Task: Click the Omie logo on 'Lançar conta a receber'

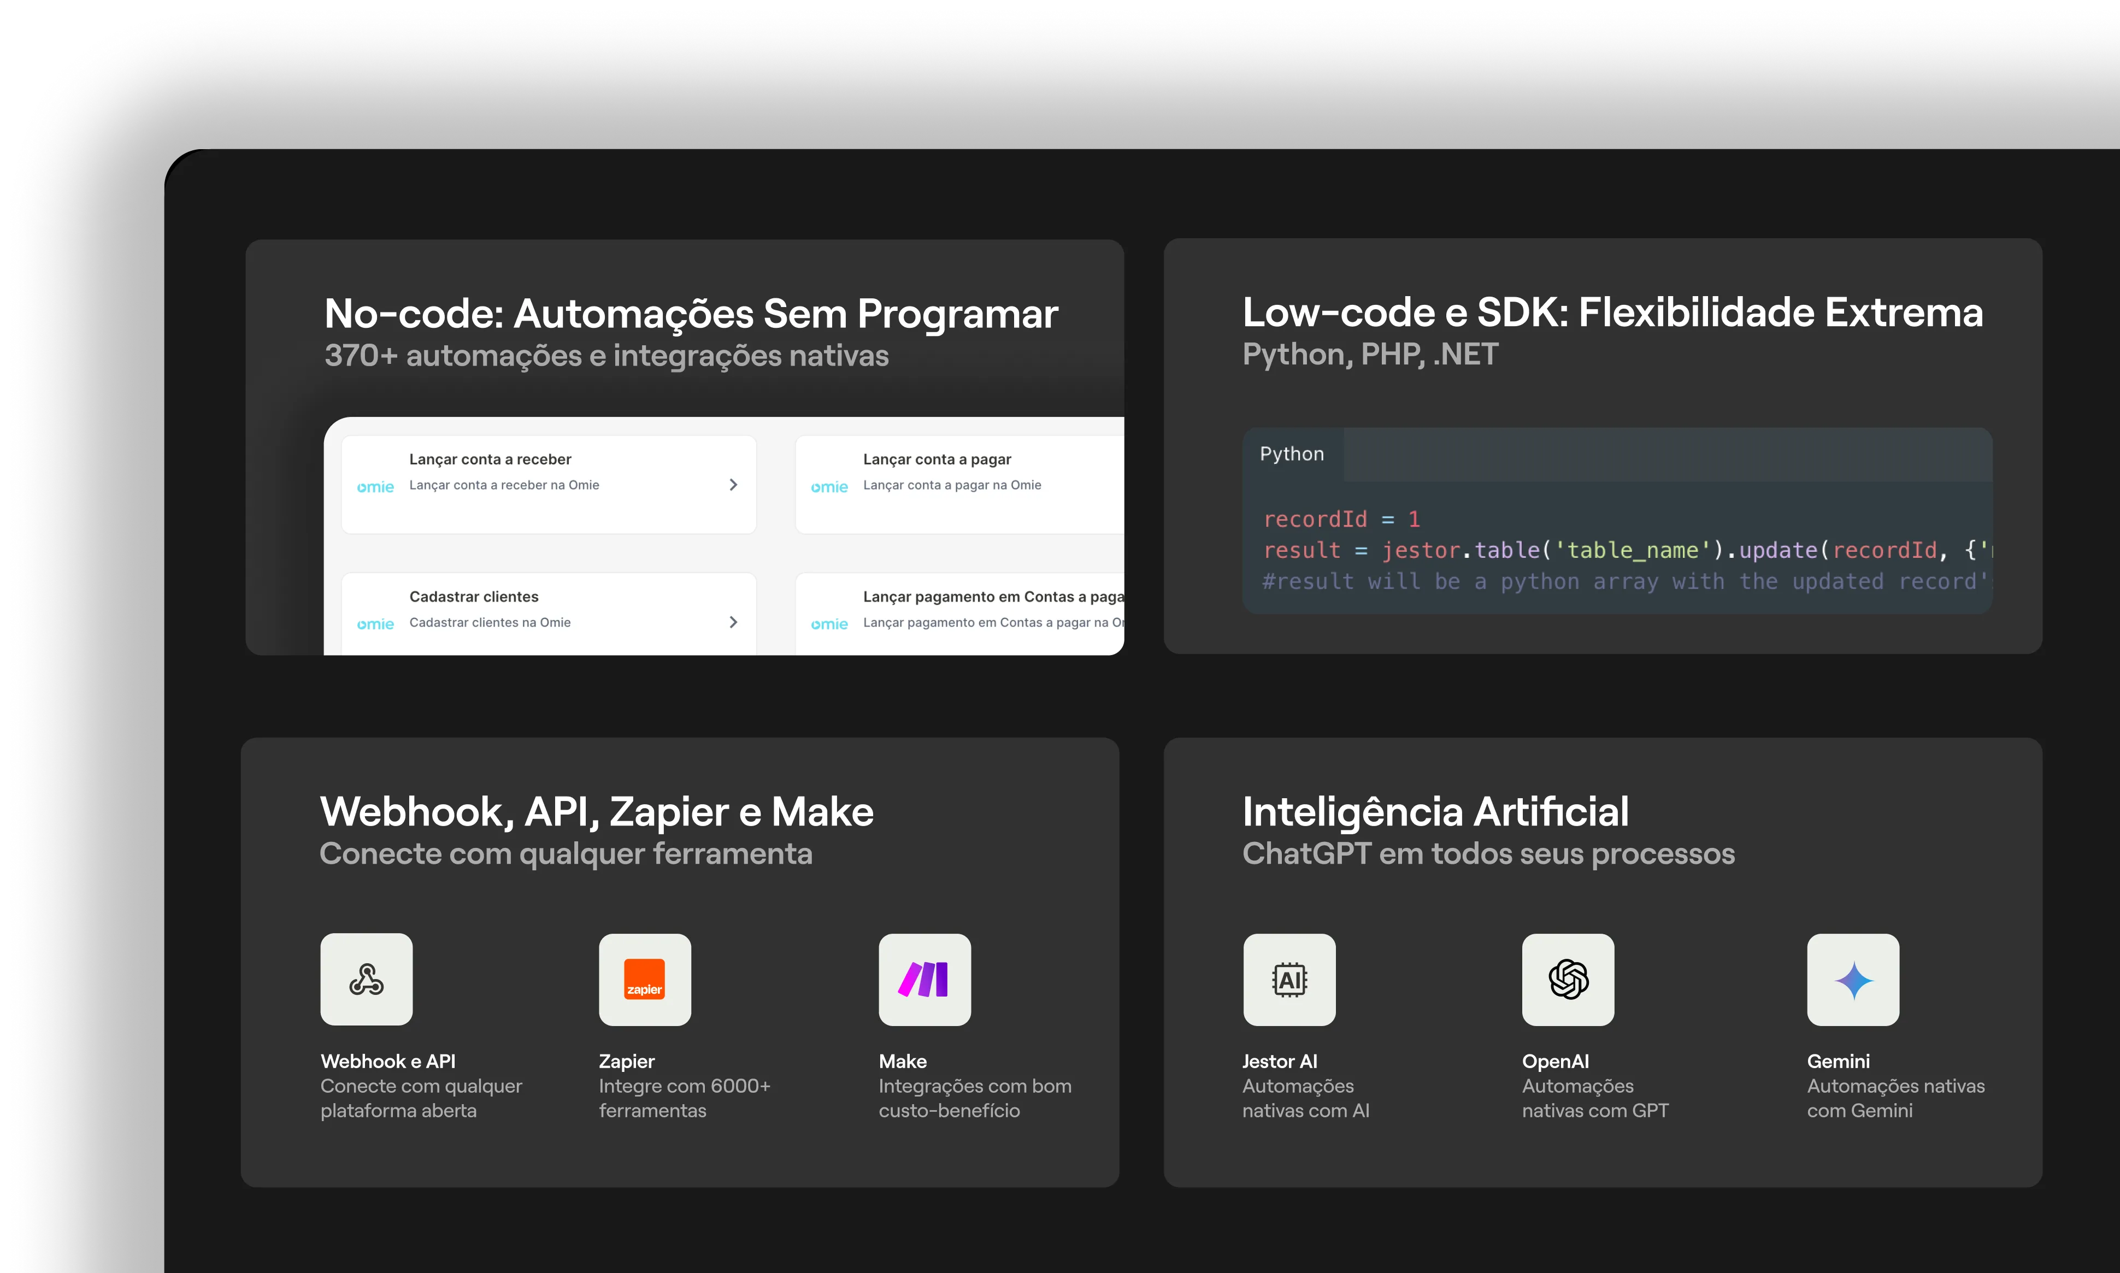Action: tap(375, 486)
